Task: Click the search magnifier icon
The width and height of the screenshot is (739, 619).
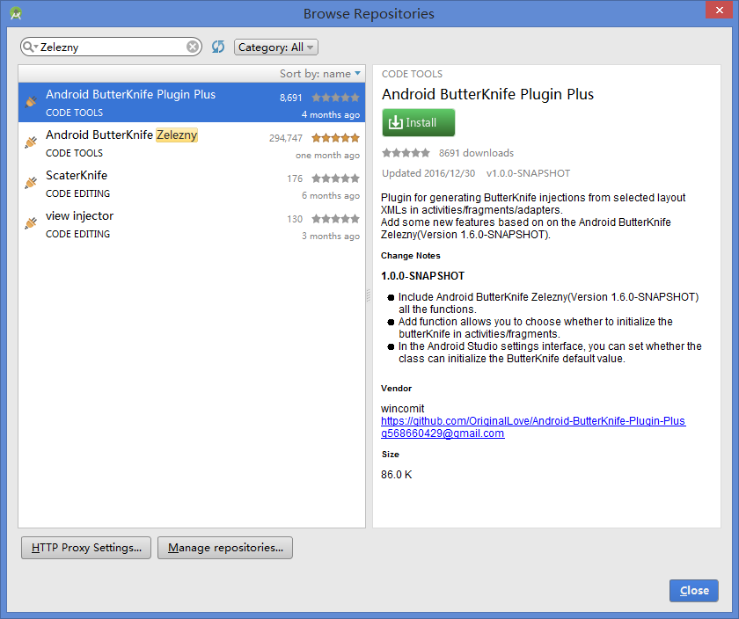Action: pyautogui.click(x=30, y=47)
